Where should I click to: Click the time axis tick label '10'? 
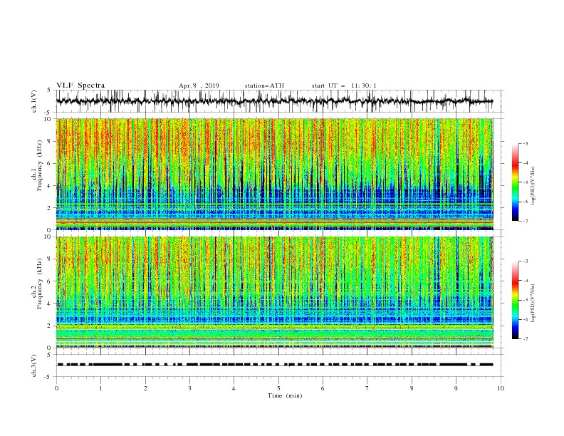click(501, 388)
